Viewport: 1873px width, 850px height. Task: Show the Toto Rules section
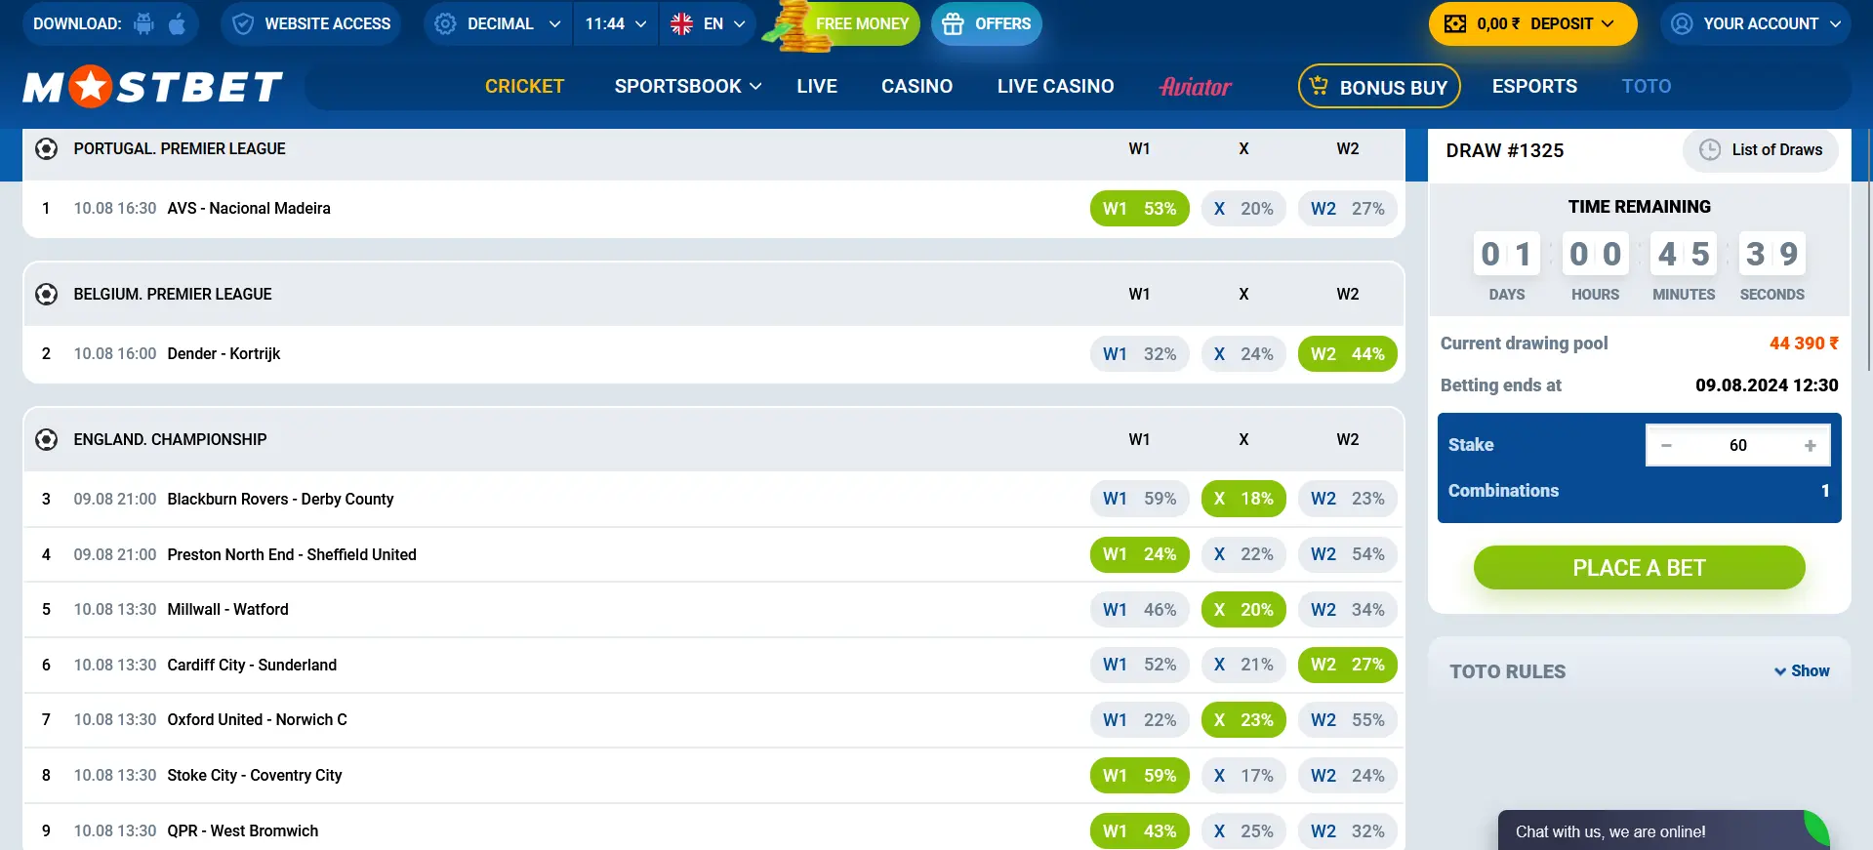(x=1802, y=671)
